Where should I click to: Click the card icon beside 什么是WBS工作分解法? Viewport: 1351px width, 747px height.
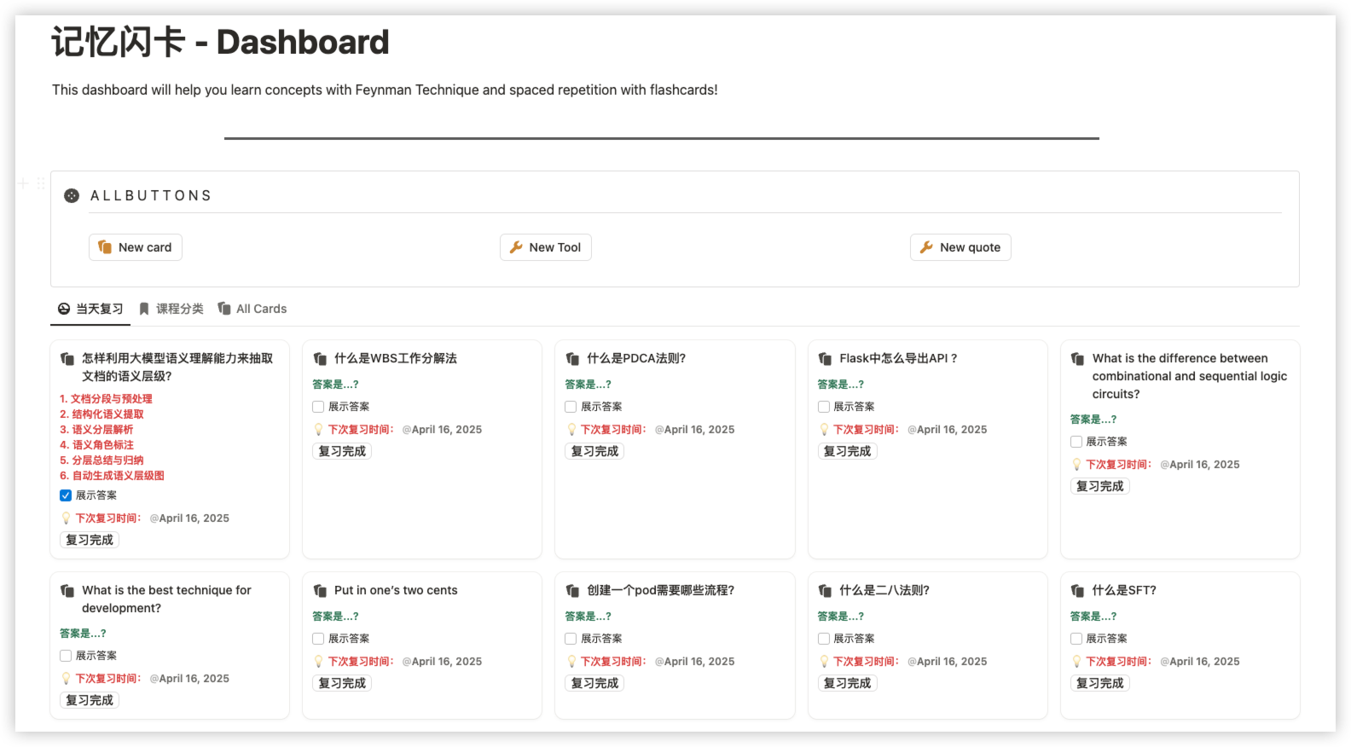pos(321,359)
